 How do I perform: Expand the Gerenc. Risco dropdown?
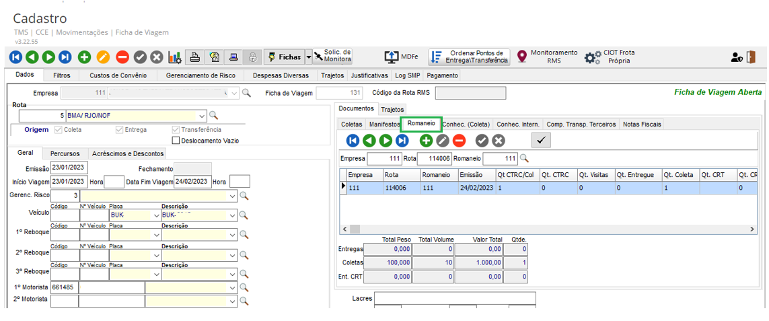(x=233, y=196)
